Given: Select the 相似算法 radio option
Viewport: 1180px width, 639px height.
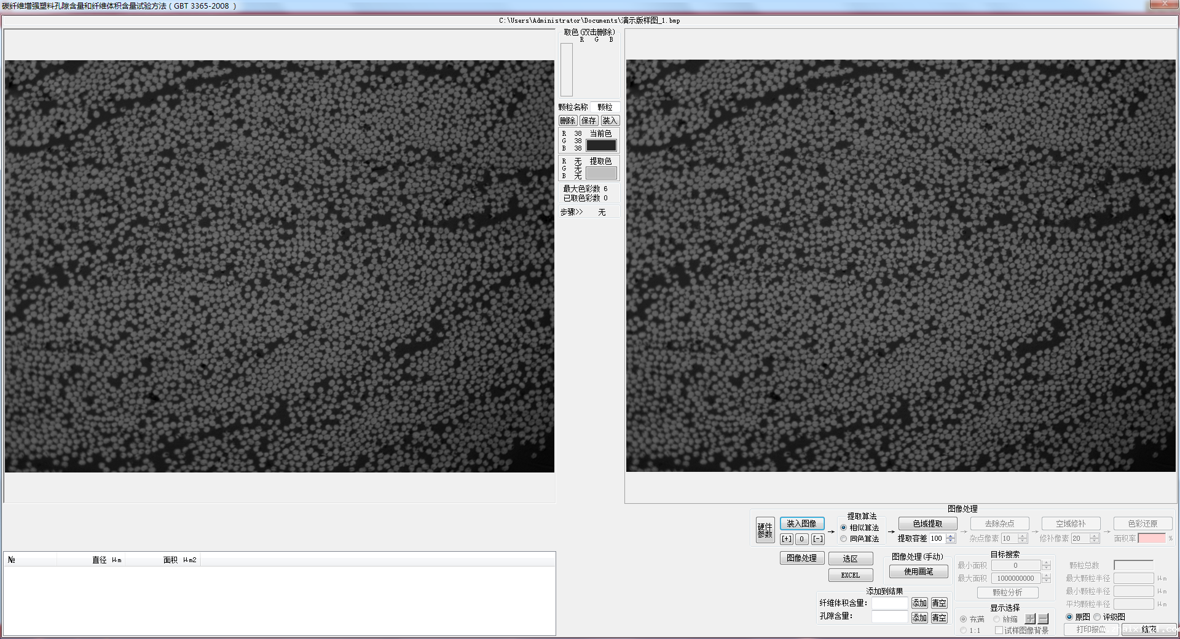Looking at the screenshot, I should (x=844, y=528).
